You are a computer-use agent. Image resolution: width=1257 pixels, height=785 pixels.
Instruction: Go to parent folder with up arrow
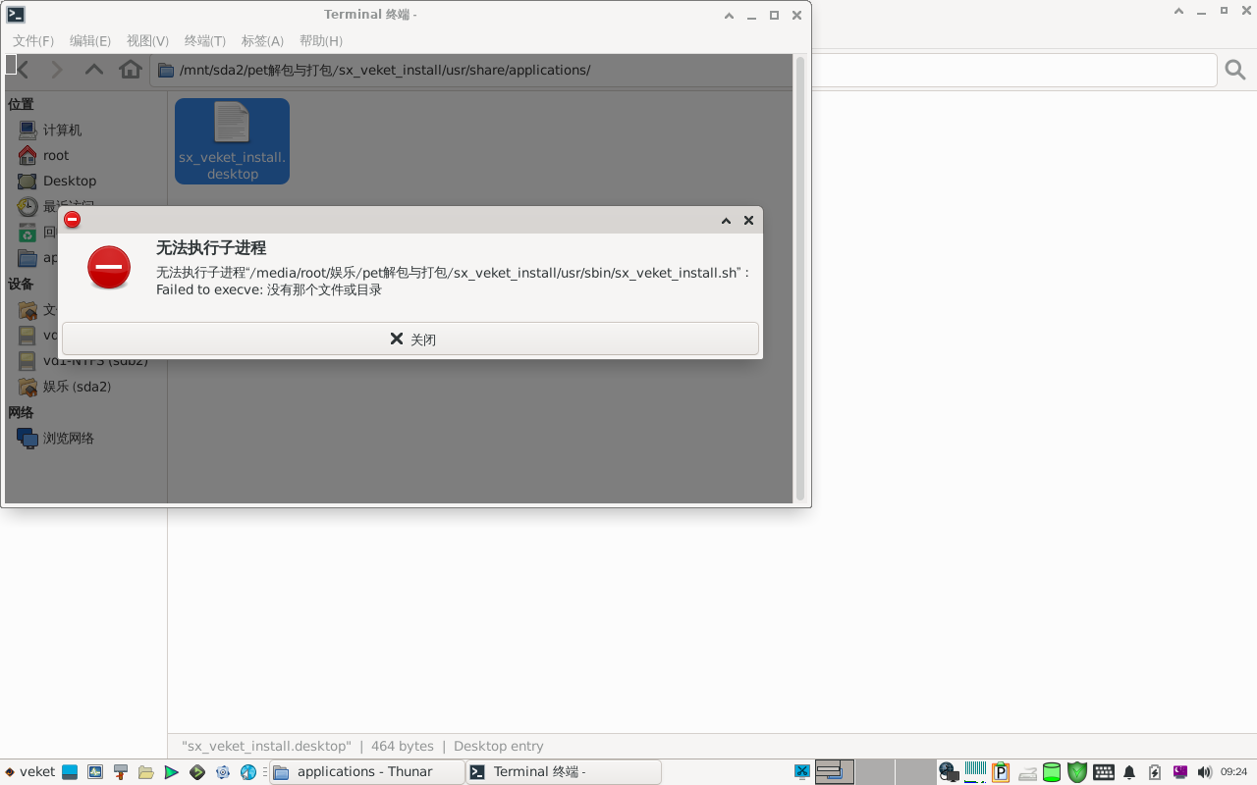tap(94, 70)
